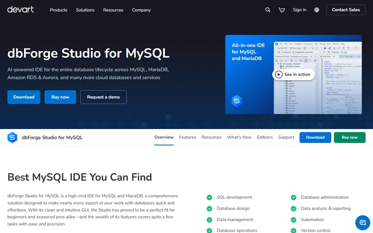Click the hero Download button
The image size is (373, 233).
[x=24, y=97]
